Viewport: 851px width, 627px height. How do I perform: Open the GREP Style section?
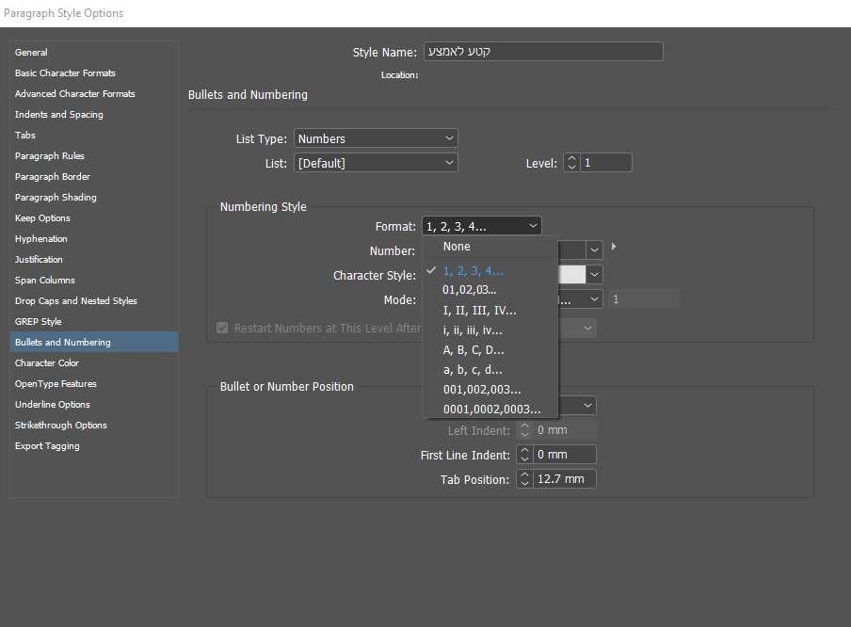tap(39, 322)
